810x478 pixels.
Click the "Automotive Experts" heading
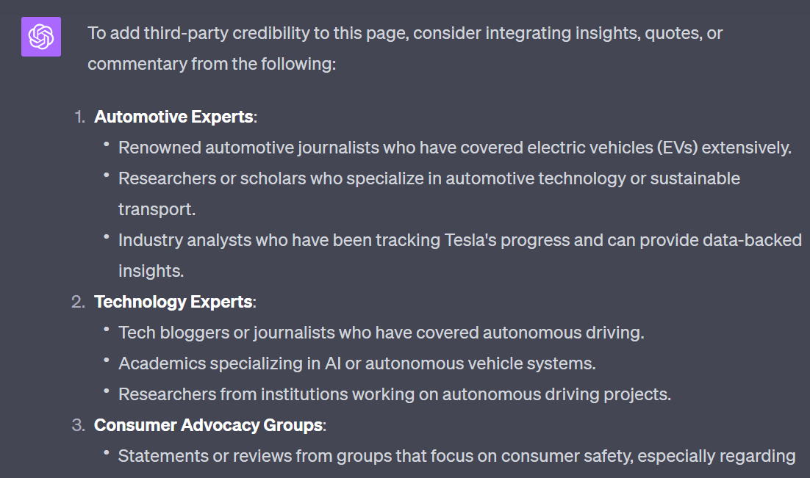173,117
